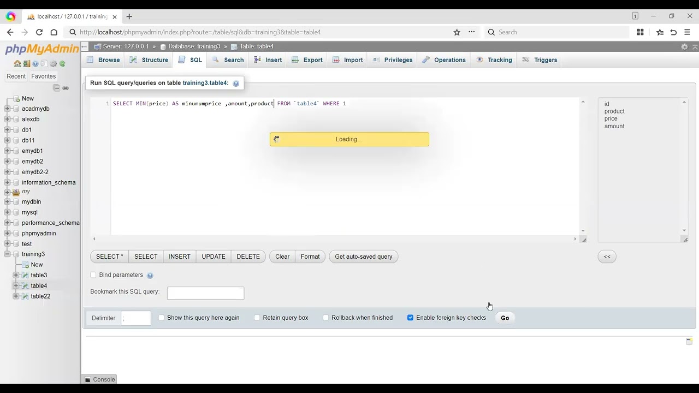Select amount in column list
The image size is (699, 393).
(x=614, y=126)
